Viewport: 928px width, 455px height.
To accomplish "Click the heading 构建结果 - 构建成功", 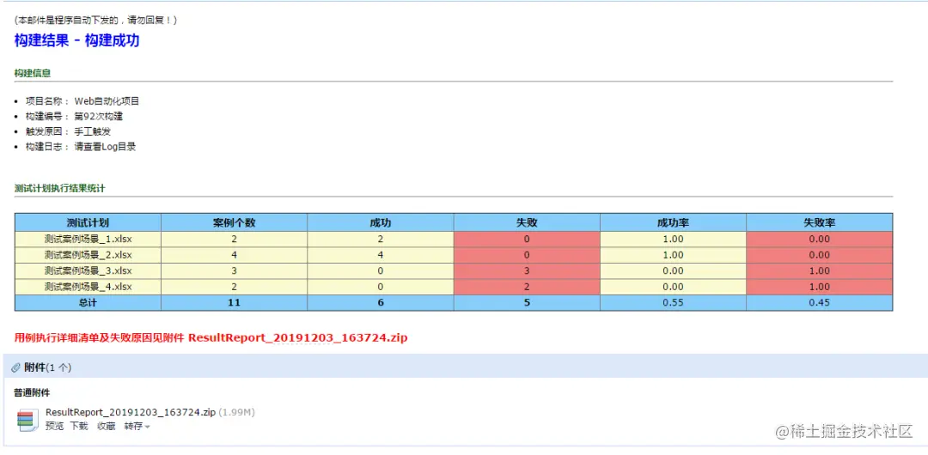I will (77, 41).
